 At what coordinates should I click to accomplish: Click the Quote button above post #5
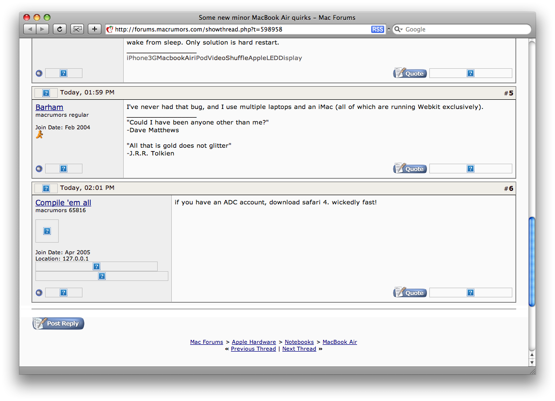tap(410, 73)
